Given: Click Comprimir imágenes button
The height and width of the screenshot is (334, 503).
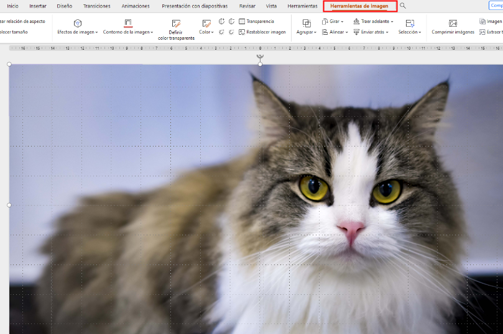Looking at the screenshot, I should coord(453,27).
